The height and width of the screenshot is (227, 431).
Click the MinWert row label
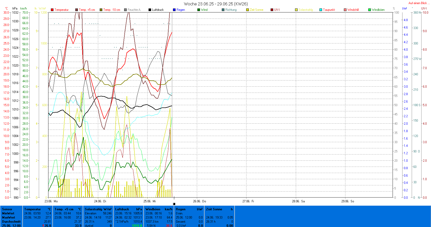8,213
